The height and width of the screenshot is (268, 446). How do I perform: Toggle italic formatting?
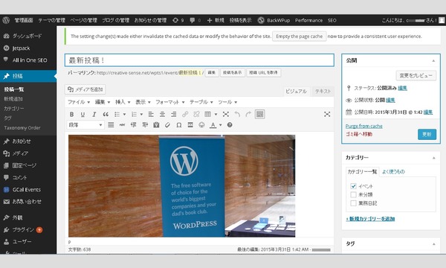tap(94, 114)
